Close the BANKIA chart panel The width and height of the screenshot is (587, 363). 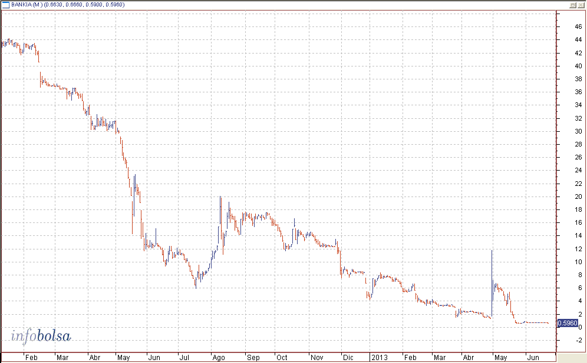coord(581,5)
